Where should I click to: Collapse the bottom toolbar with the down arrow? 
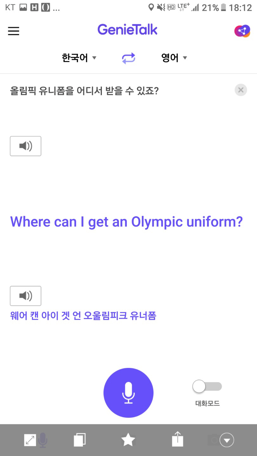(227, 440)
